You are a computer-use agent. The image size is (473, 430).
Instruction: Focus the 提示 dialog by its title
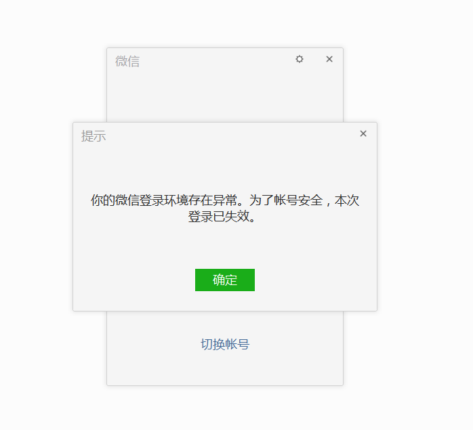click(94, 136)
